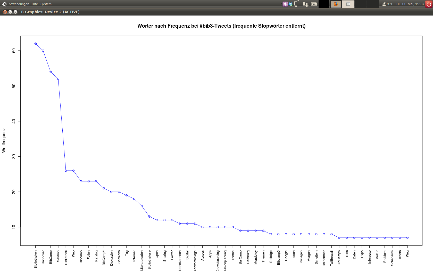The width and height of the screenshot is (433, 271).
Task: Select the highlighted window icon in the panel
Action: (348, 4)
